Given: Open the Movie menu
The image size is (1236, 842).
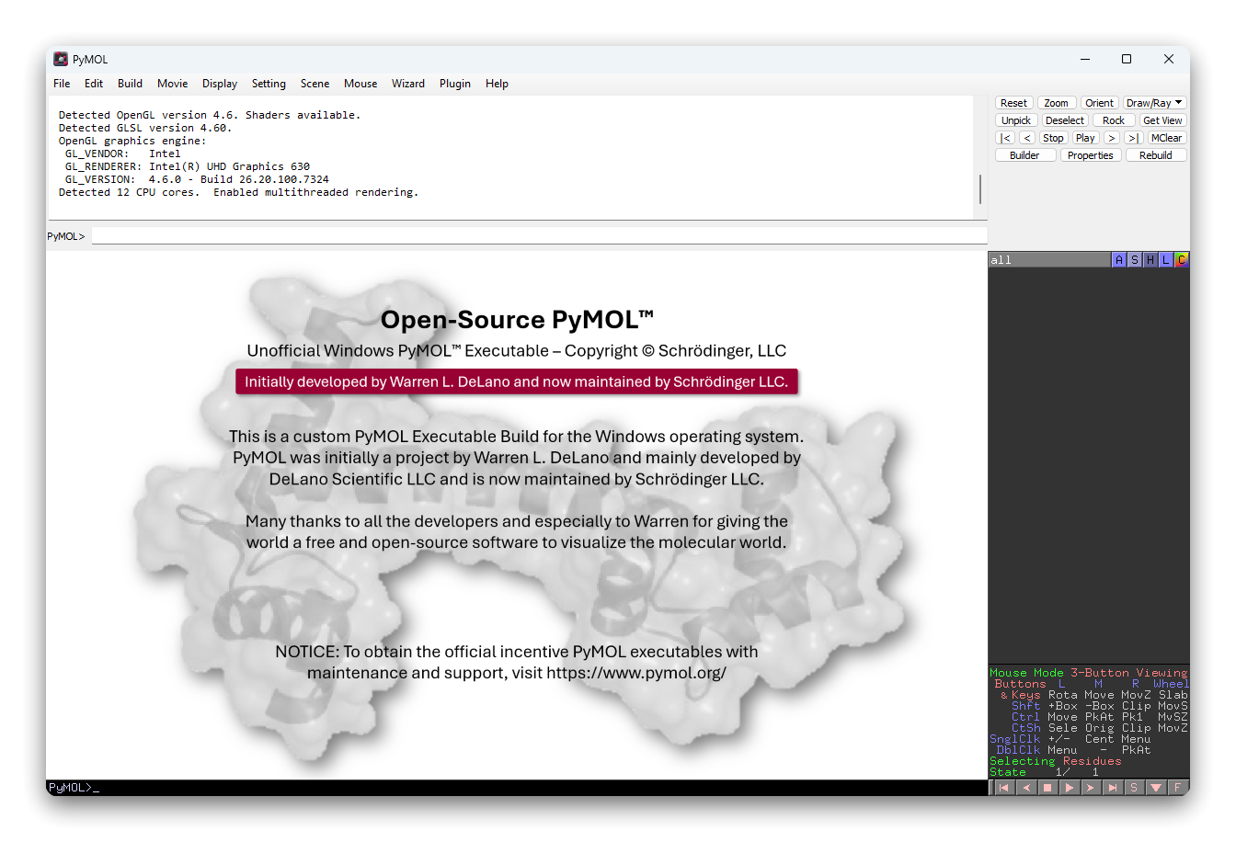Looking at the screenshot, I should (172, 84).
